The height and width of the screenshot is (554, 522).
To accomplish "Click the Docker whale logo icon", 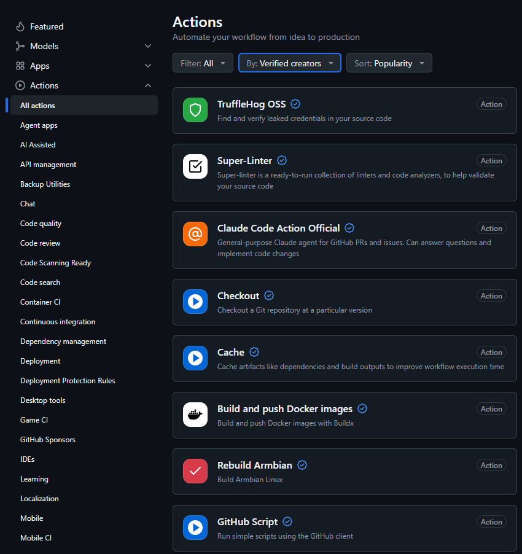I will coord(195,415).
